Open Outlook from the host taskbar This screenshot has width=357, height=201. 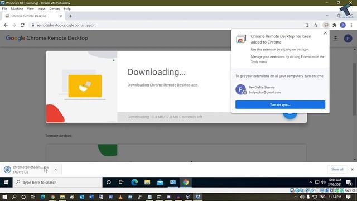pyautogui.click(x=82, y=197)
